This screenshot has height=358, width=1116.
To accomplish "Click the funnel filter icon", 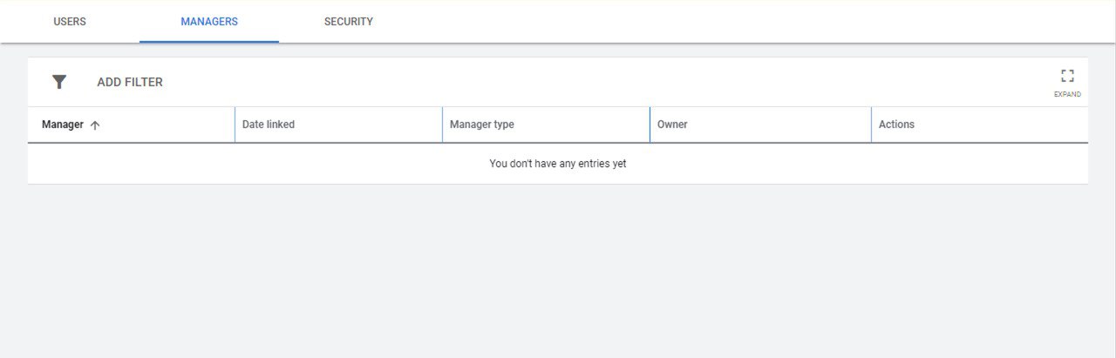I will pos(58,82).
